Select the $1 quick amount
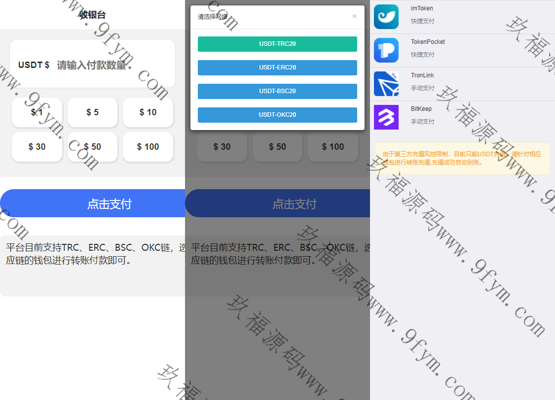 point(37,112)
